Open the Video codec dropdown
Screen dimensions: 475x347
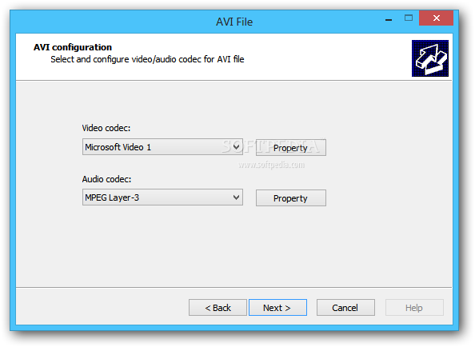click(x=162, y=147)
